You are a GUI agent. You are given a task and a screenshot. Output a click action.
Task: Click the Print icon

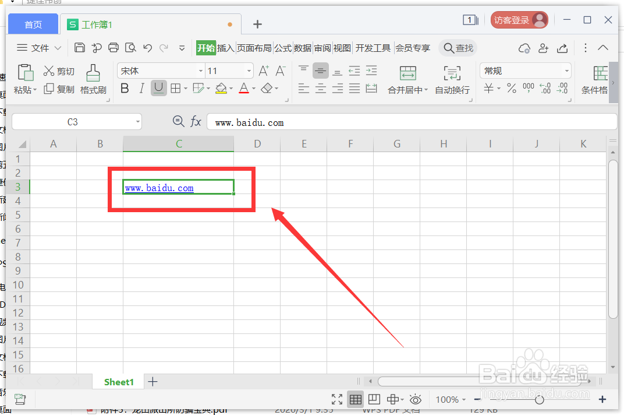pyautogui.click(x=114, y=48)
